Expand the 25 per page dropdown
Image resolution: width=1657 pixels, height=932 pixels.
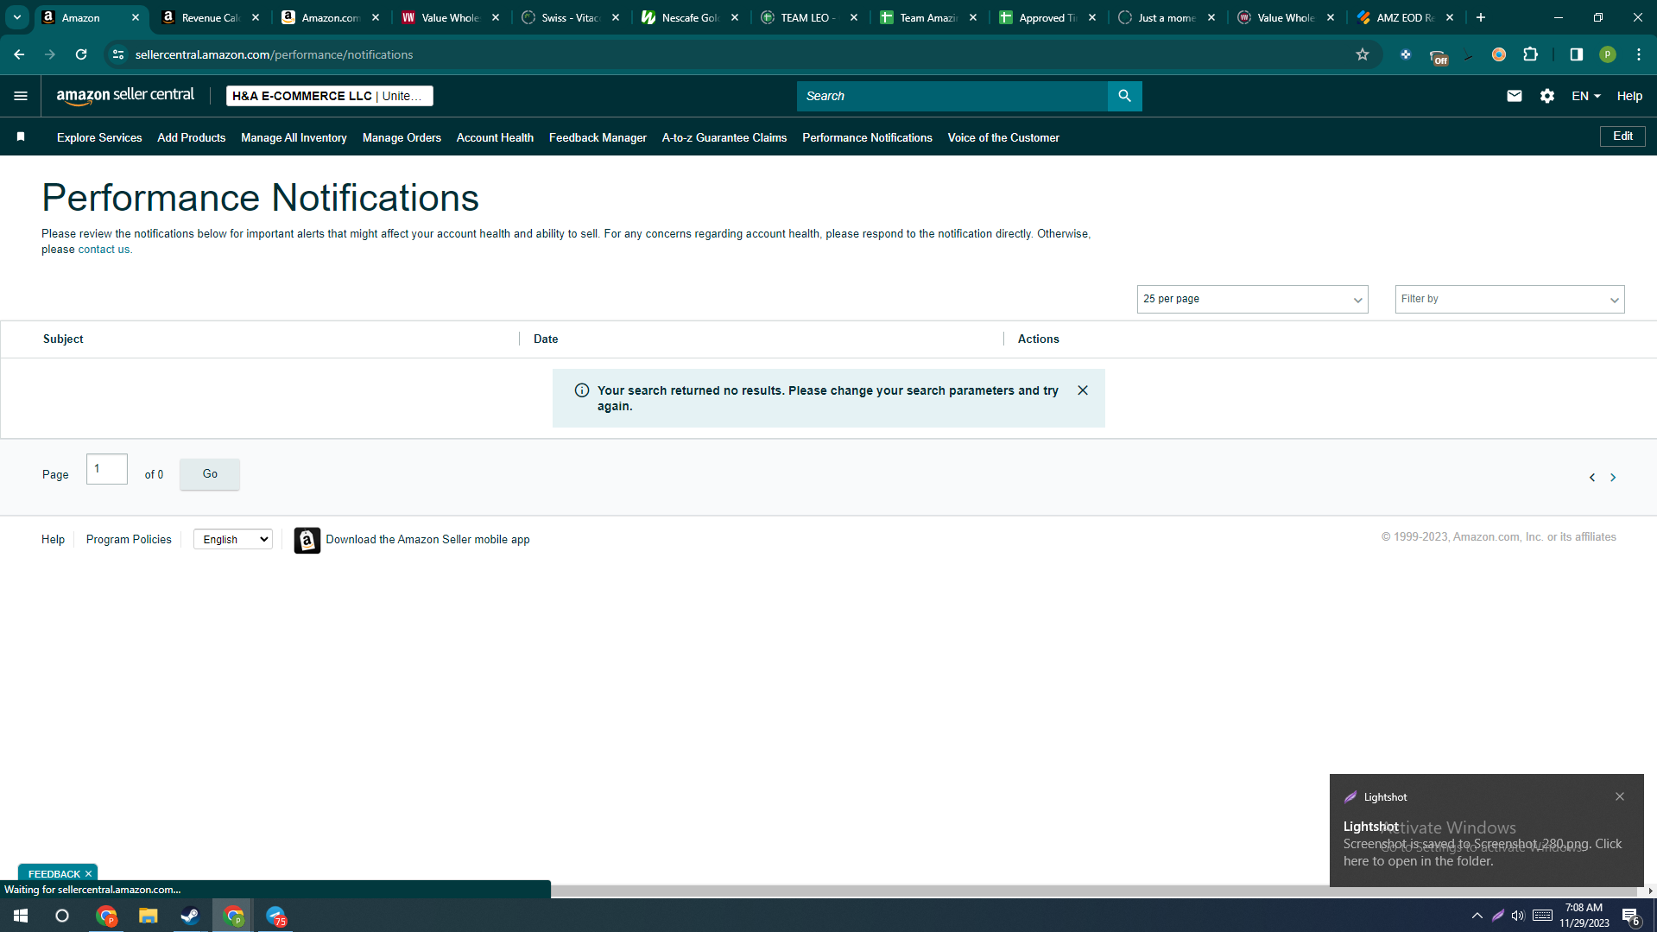click(x=1252, y=299)
